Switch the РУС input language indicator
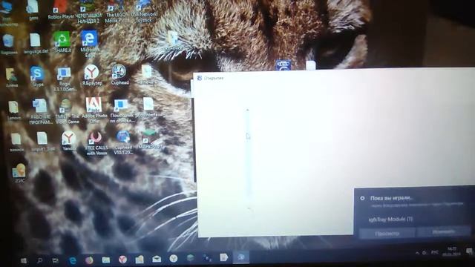Viewport: 475px width, 267px height. click(x=434, y=252)
